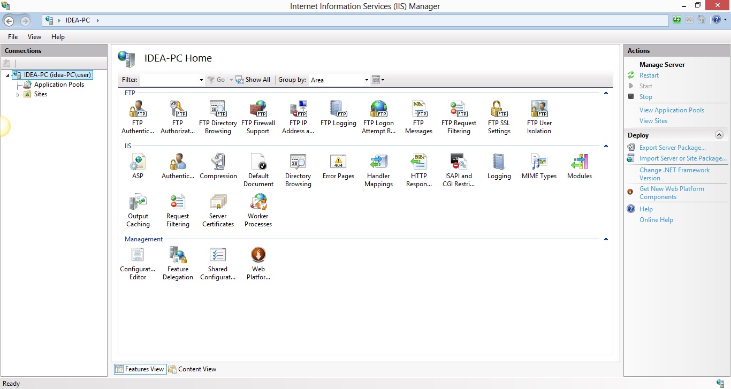Click View Application Pools link
731x389 pixels.
click(672, 110)
